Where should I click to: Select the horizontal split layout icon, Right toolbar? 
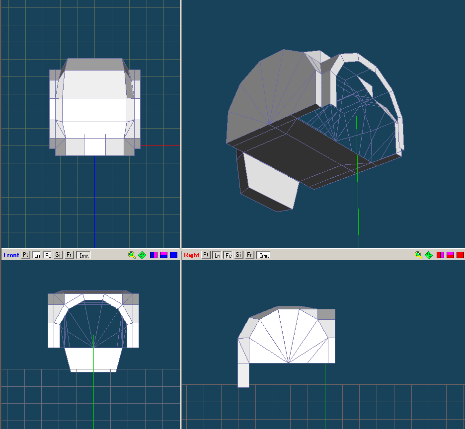[x=451, y=255]
